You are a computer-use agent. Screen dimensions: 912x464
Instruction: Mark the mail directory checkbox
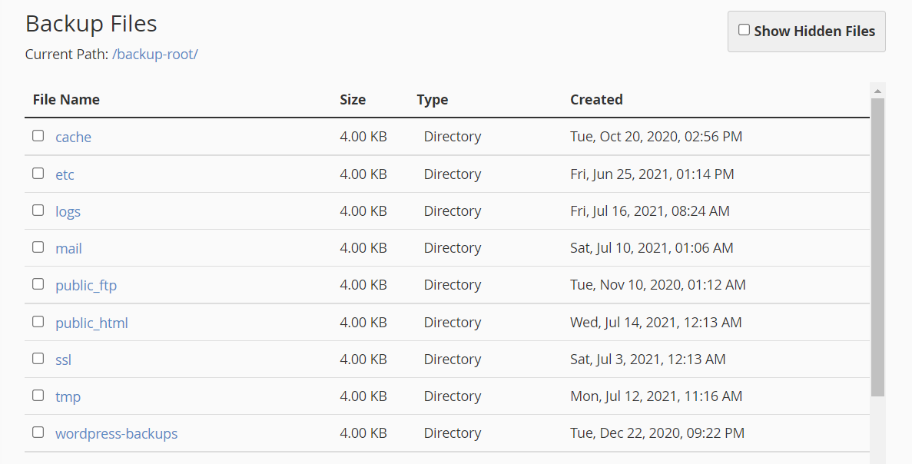[38, 247]
